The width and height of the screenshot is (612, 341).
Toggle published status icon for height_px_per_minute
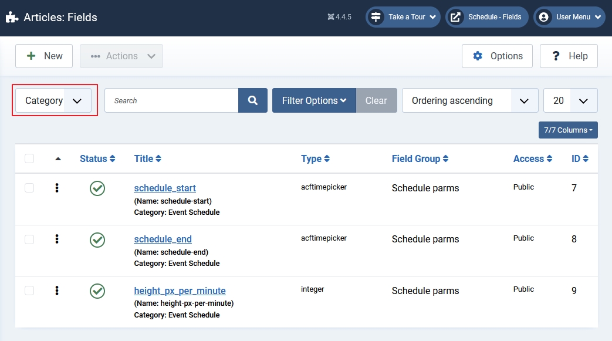(97, 291)
